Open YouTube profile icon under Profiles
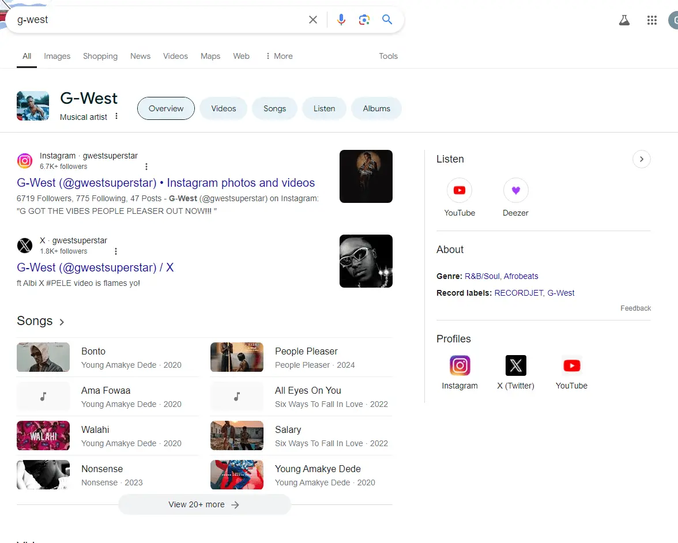Screen dimensions: 678x543 572,365
